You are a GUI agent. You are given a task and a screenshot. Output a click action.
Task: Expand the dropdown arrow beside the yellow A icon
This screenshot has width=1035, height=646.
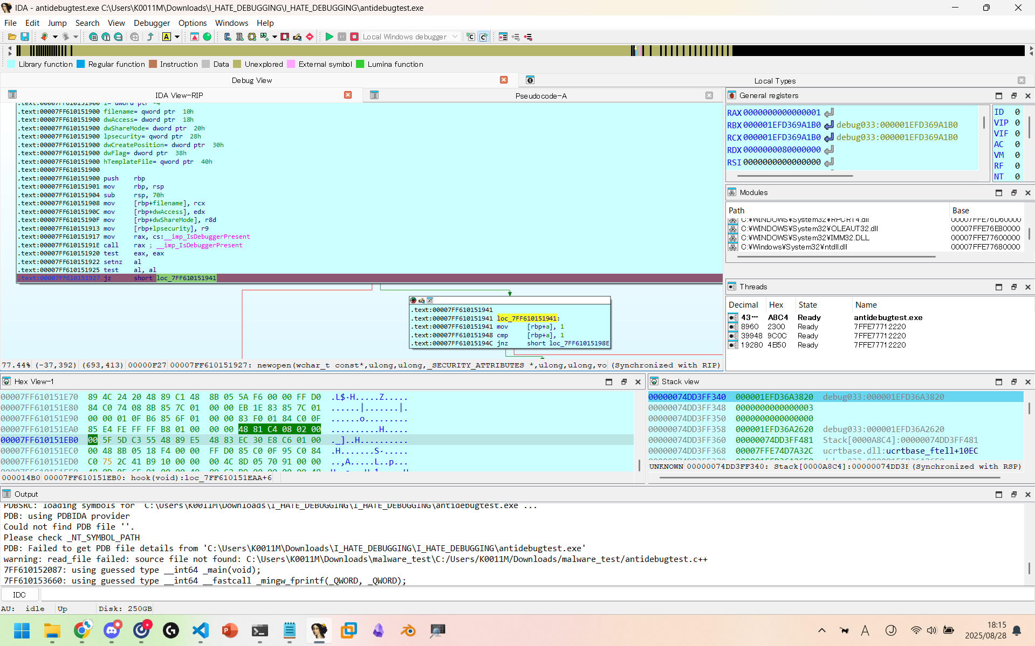(177, 37)
